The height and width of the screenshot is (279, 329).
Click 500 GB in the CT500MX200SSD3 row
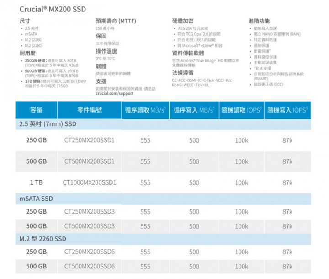[36, 226]
